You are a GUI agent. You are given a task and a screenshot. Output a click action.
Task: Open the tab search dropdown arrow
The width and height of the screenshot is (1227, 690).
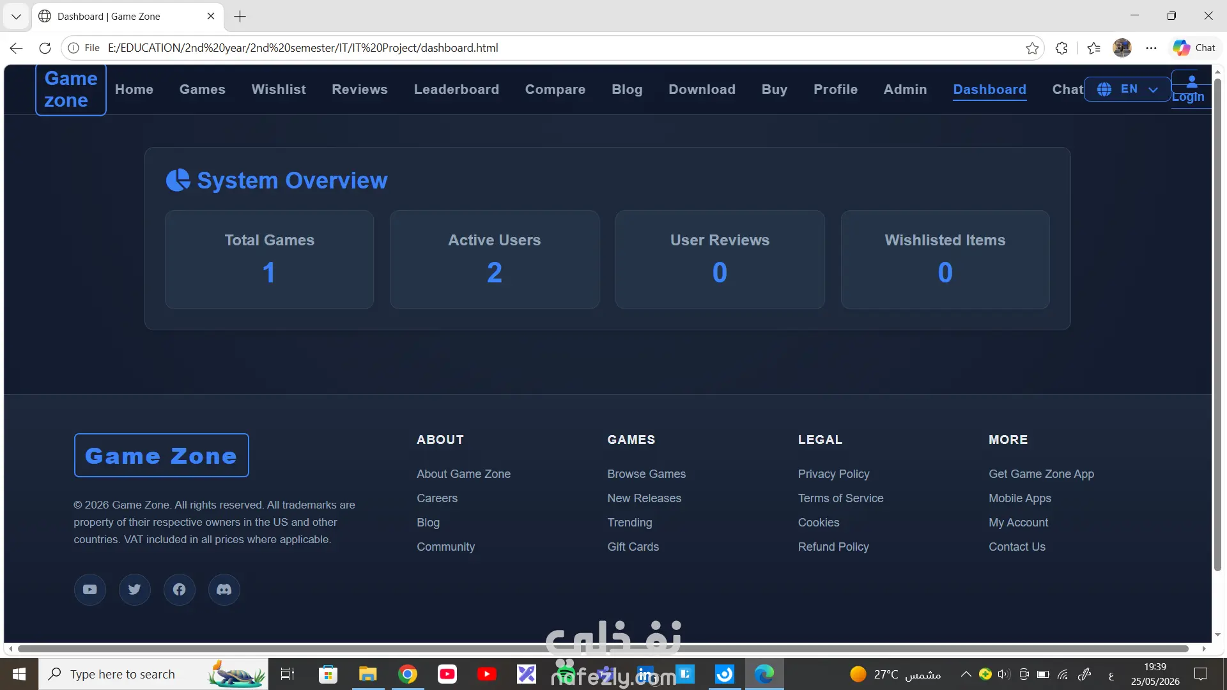coord(16,17)
